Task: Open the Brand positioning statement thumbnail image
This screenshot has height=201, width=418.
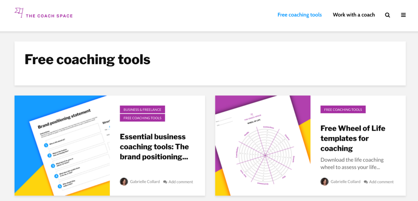Action: tap(62, 146)
